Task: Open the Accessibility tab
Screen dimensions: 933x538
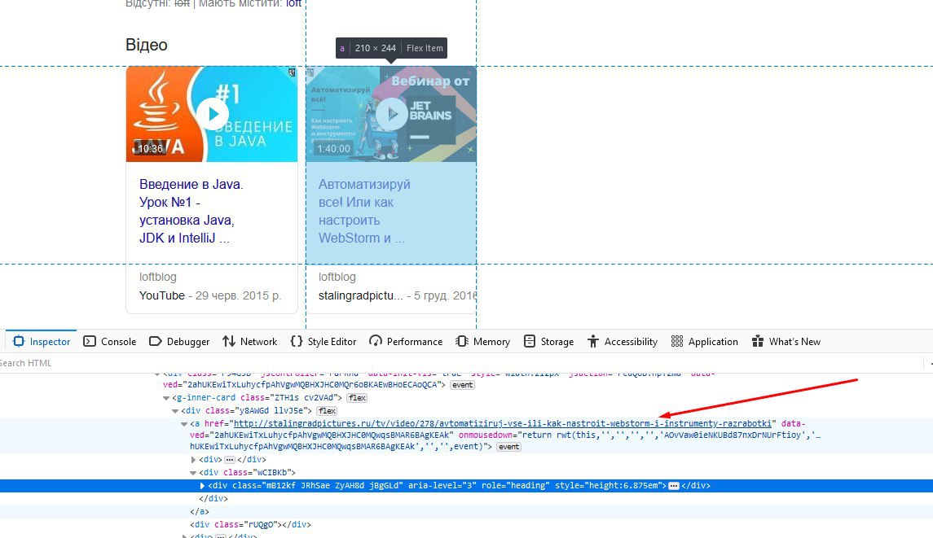Action: 623,341
